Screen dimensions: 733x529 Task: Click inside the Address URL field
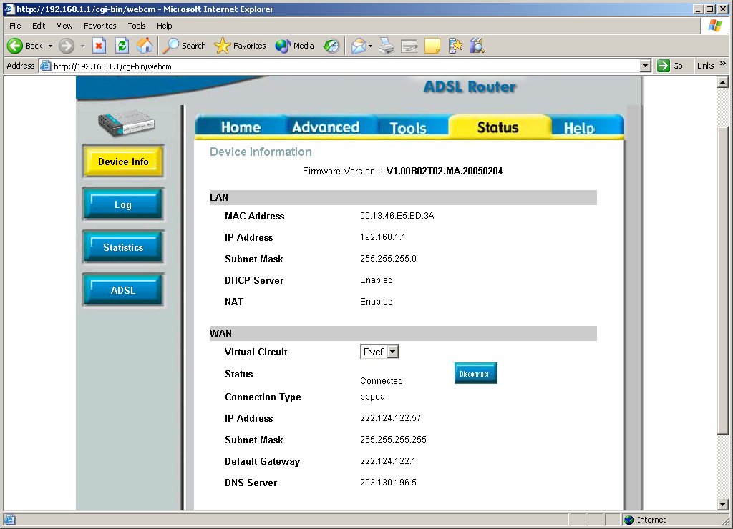click(x=344, y=66)
